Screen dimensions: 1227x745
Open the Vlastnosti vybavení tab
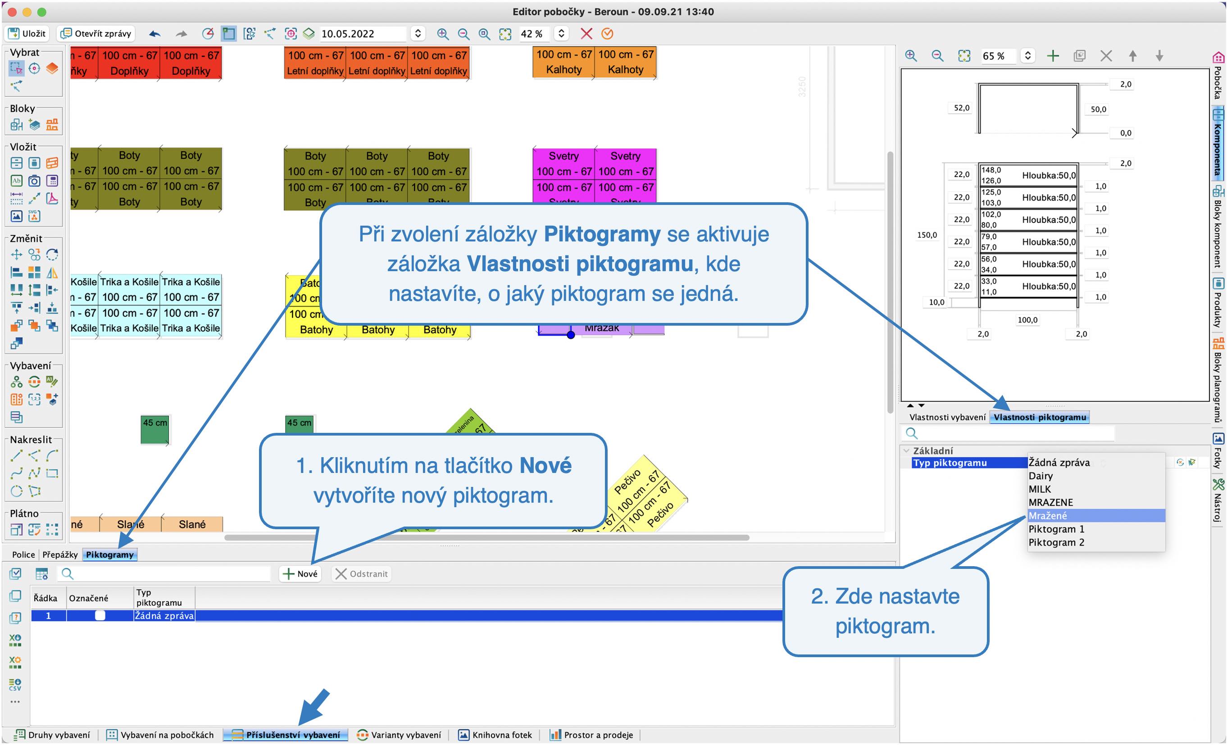(x=947, y=418)
